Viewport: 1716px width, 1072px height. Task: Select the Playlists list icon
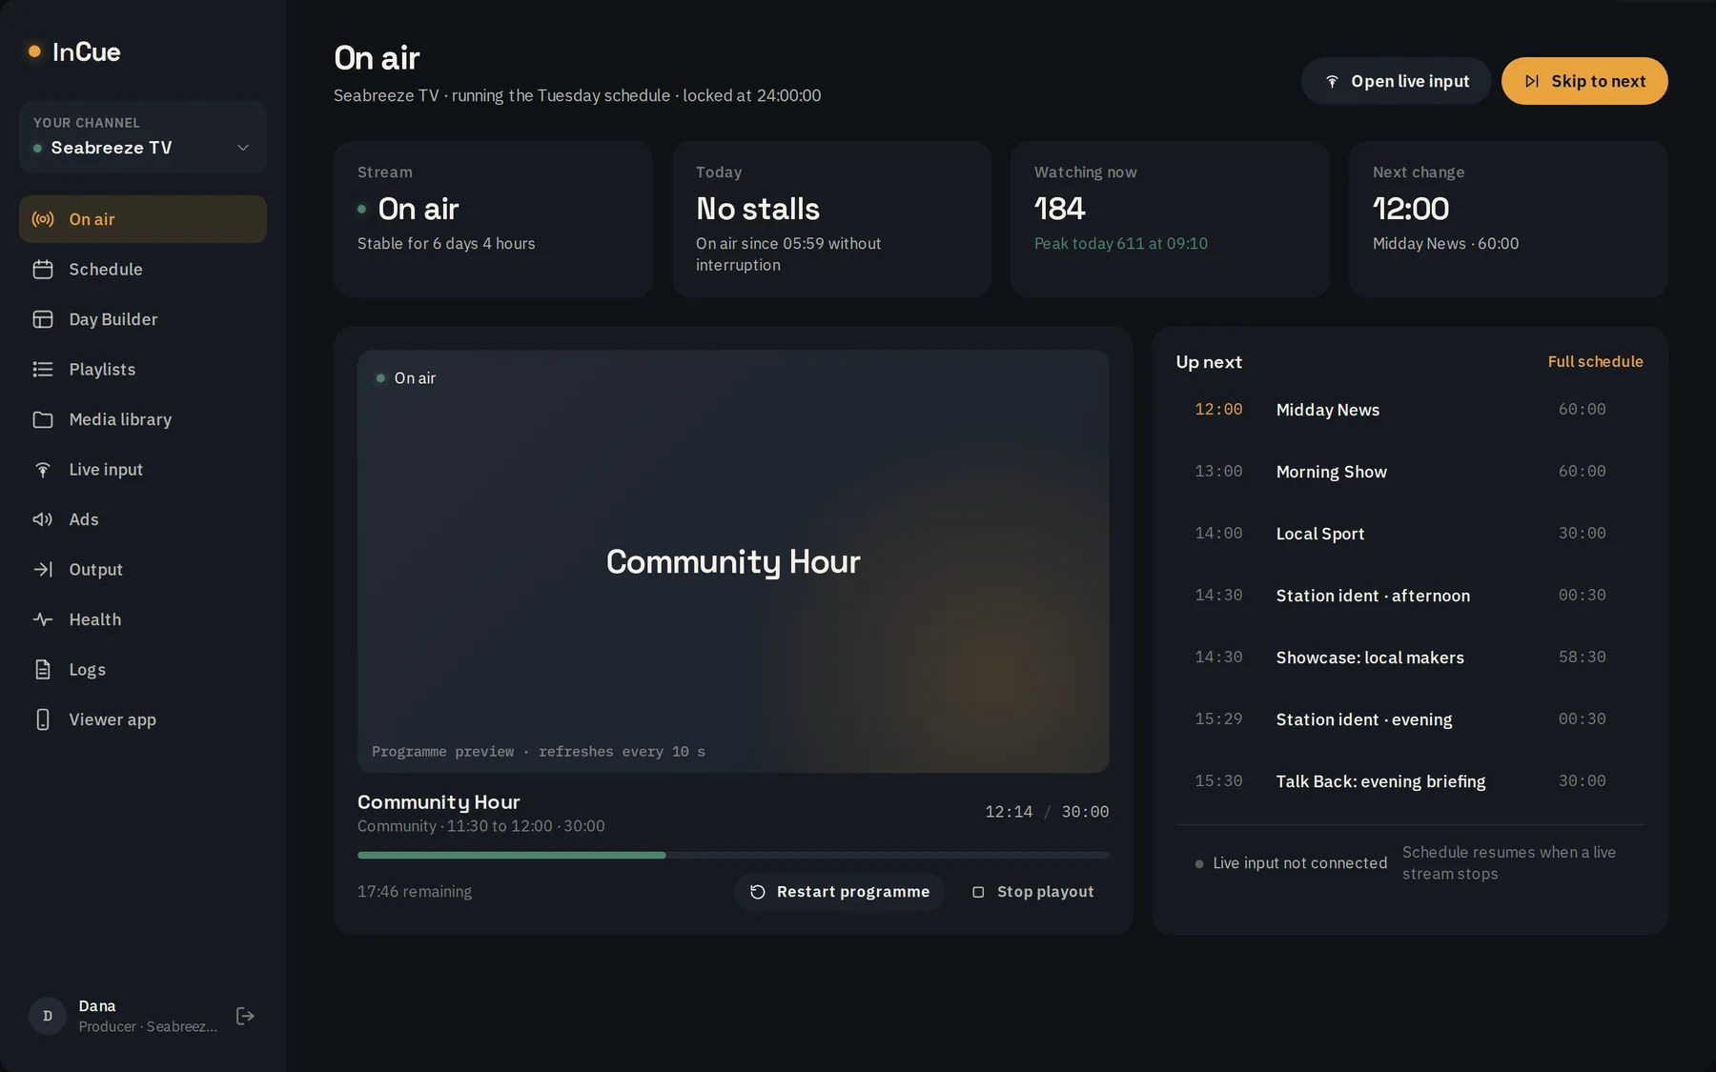43,370
